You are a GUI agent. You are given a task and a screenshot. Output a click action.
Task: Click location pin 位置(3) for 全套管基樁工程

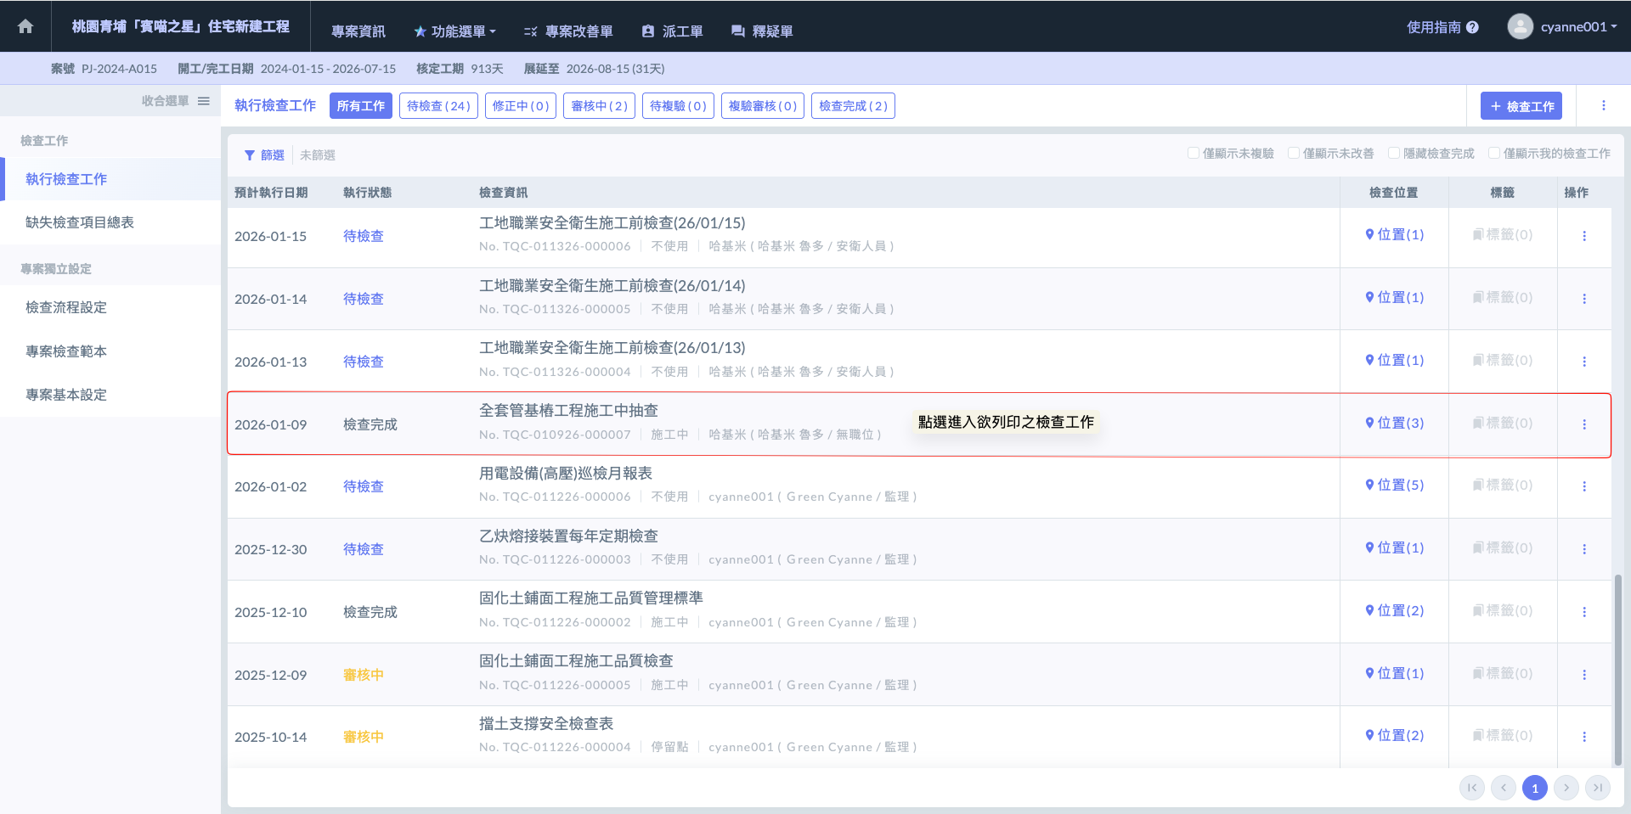click(1394, 423)
